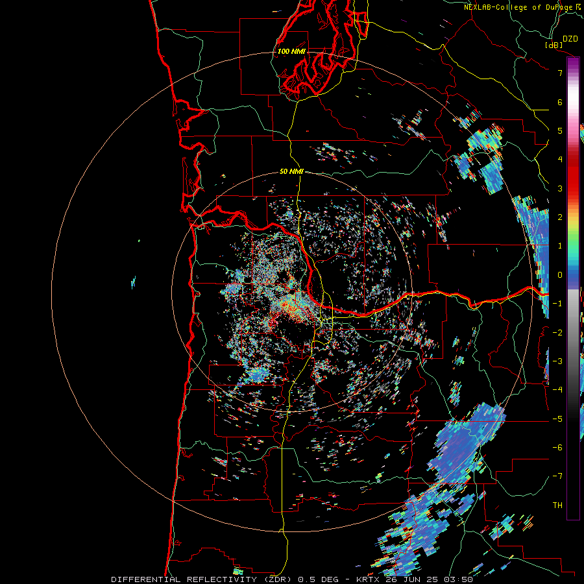This screenshot has width=584, height=584.
Task: Click the "-2" scale value
Action: coord(557,333)
